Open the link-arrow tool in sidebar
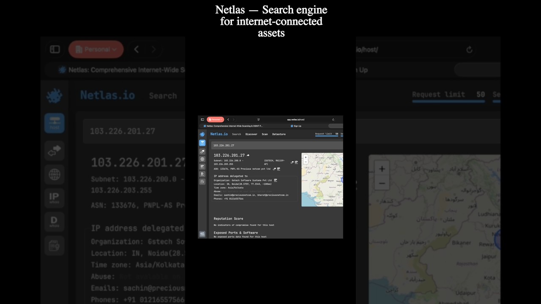541x304 pixels. [202, 152]
